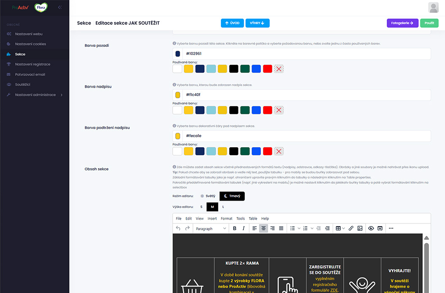Click the Fotogalerie button
This screenshot has height=293, width=445.
(402, 23)
